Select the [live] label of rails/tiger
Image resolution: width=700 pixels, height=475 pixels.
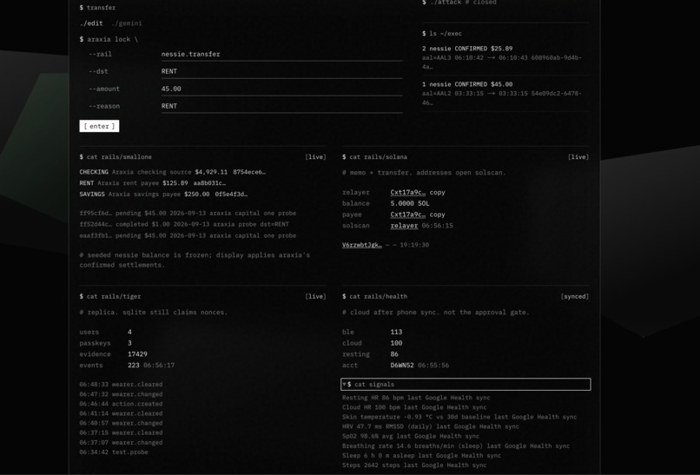point(315,296)
